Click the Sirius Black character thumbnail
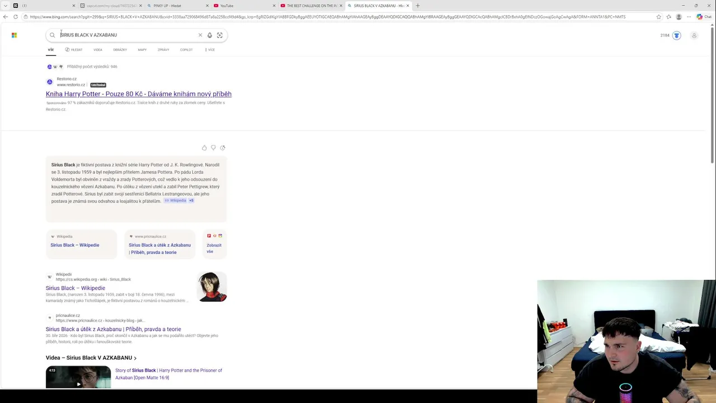 coord(212,287)
